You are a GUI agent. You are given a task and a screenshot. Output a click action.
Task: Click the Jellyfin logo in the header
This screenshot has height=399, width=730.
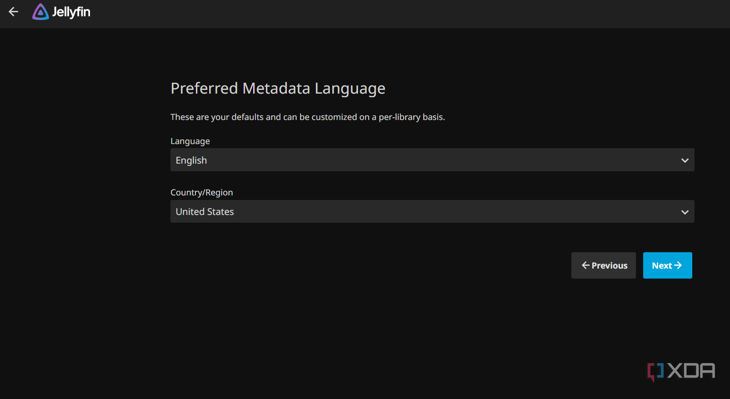point(61,12)
